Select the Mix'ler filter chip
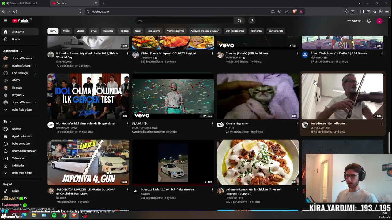This screenshot has height=220, width=392. point(80,31)
